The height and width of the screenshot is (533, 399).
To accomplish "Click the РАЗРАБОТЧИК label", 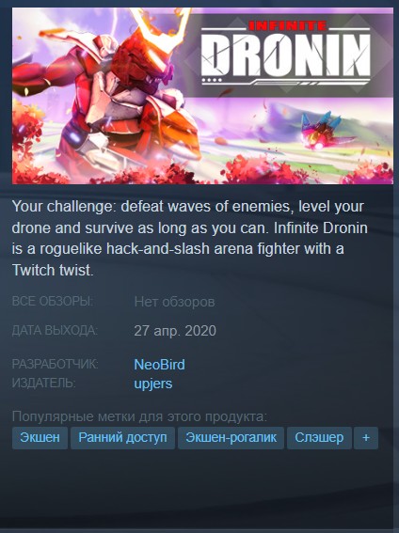I will (x=56, y=364).
